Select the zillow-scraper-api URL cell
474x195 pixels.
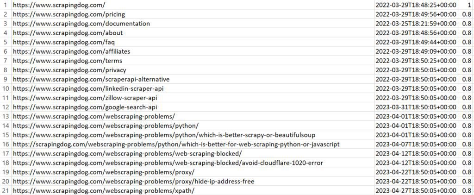85,98
